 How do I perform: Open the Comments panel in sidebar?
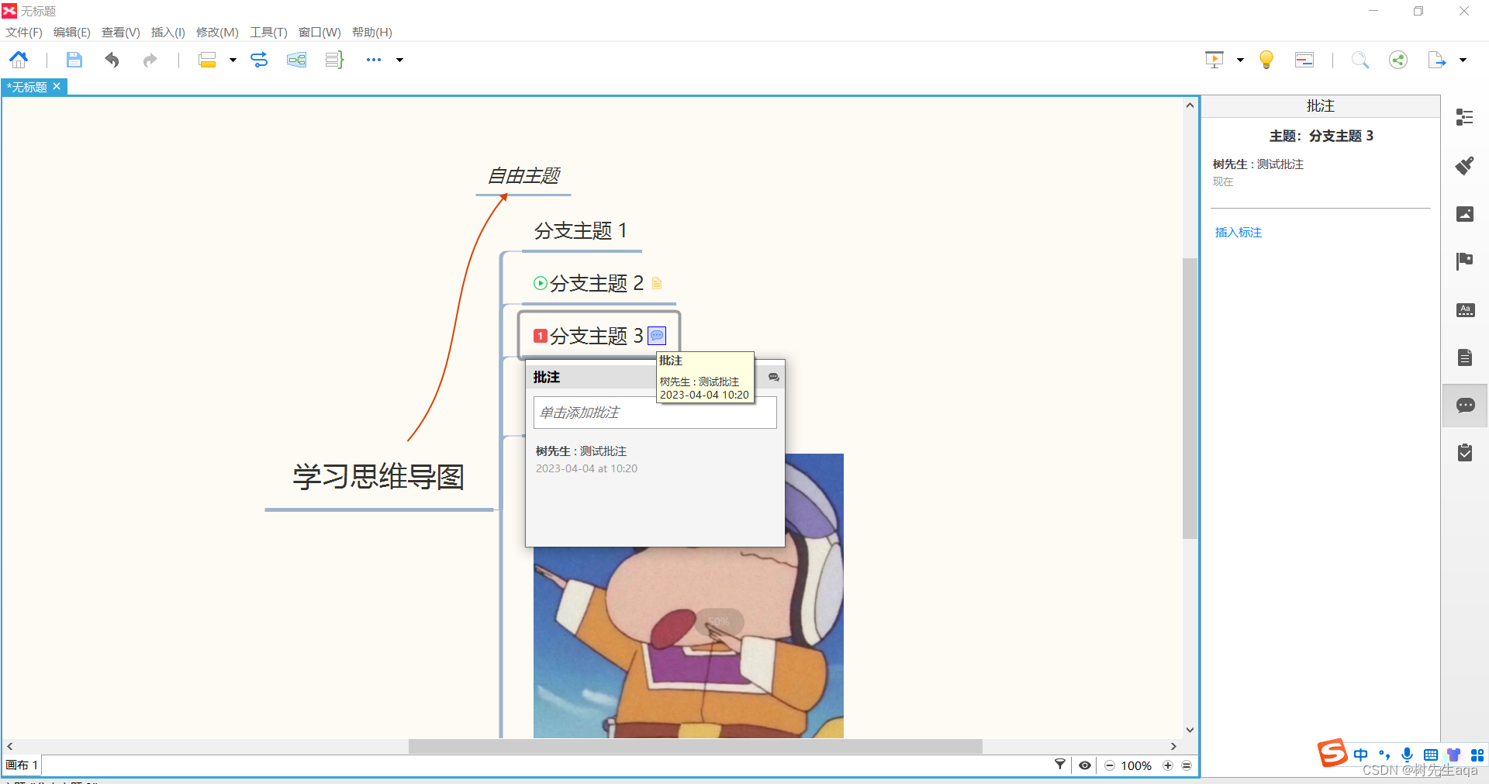click(1465, 406)
